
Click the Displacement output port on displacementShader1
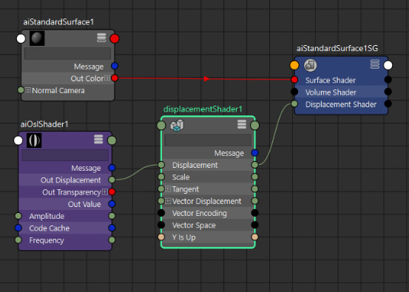[x=255, y=165]
